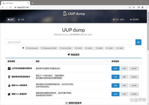Select arm64 for 最新 Beta 通道版本

[x=134, y=85]
